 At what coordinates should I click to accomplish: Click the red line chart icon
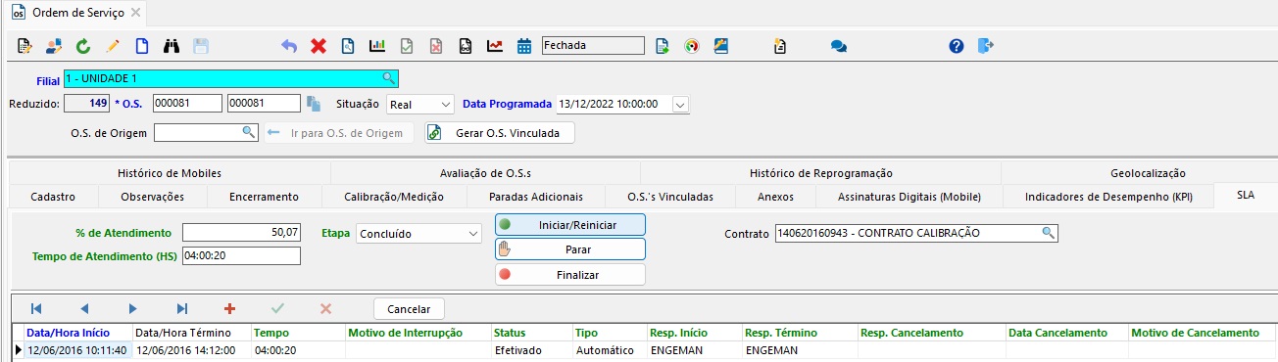point(495,46)
